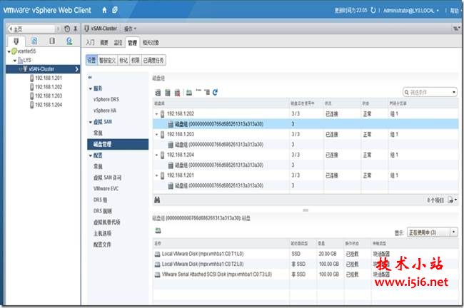Open VMware EVC settings
This screenshot has height=308, width=464.
tap(106, 189)
